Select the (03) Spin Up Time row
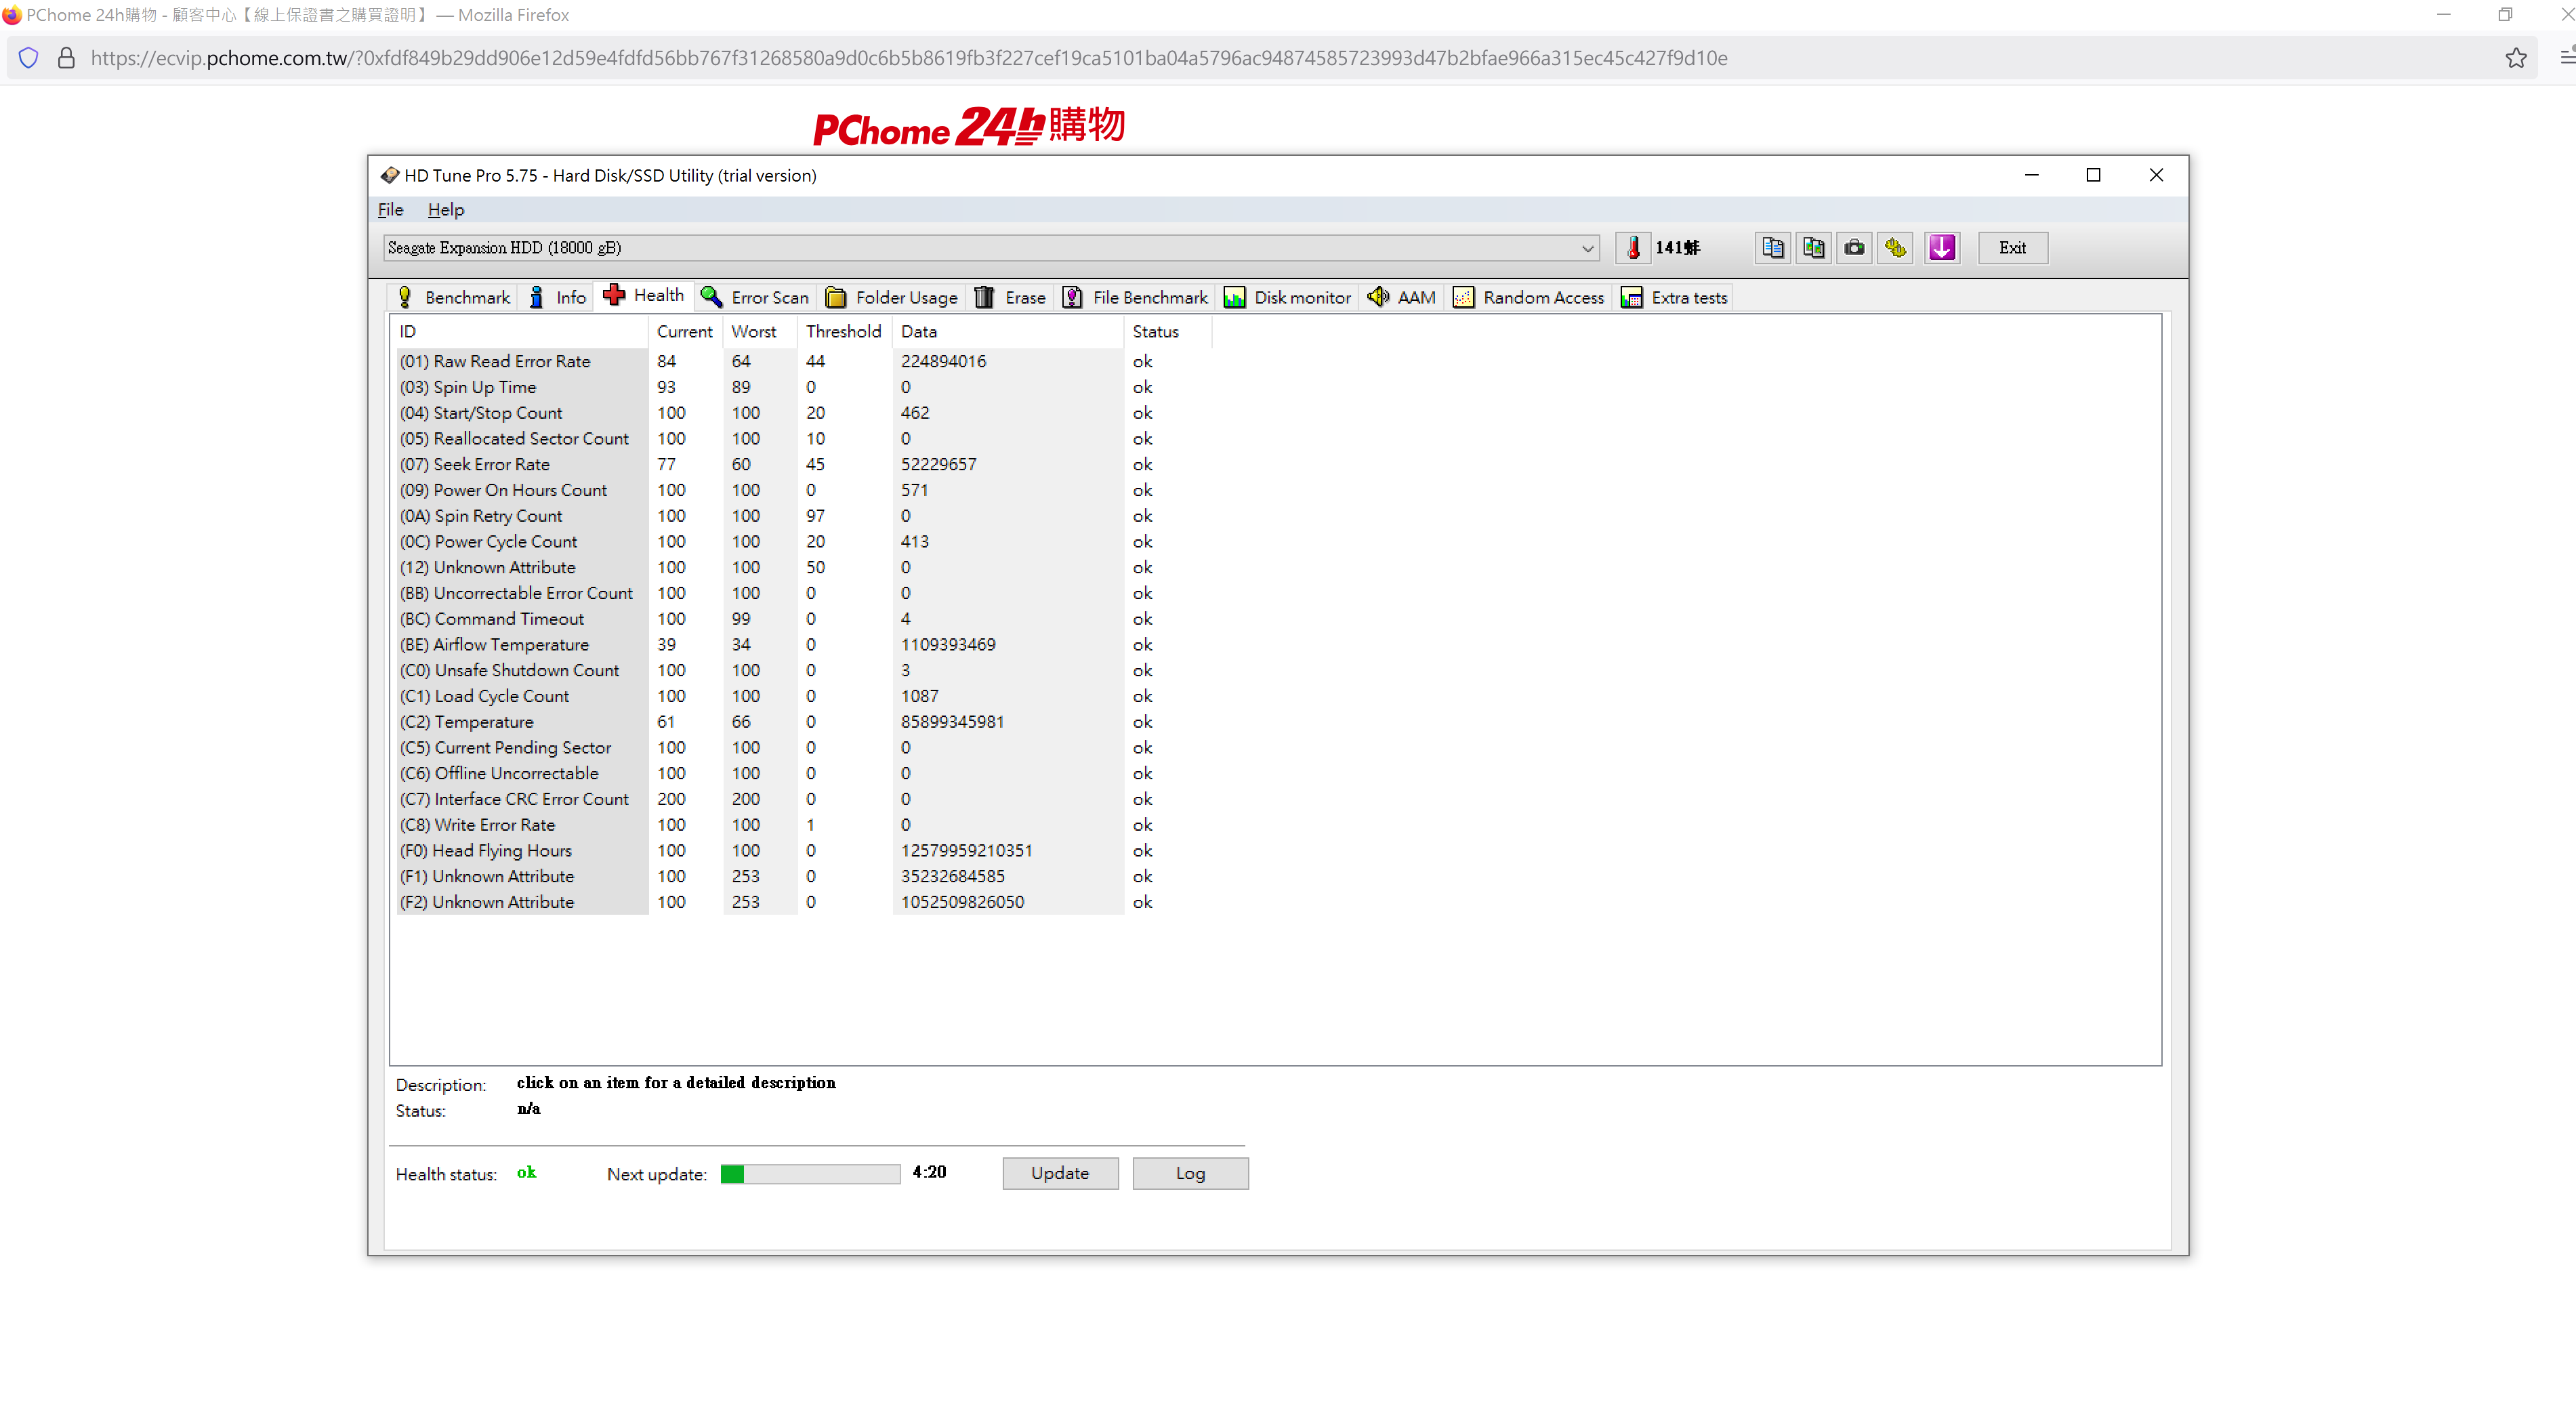The height and width of the screenshot is (1406, 2576). 805,387
